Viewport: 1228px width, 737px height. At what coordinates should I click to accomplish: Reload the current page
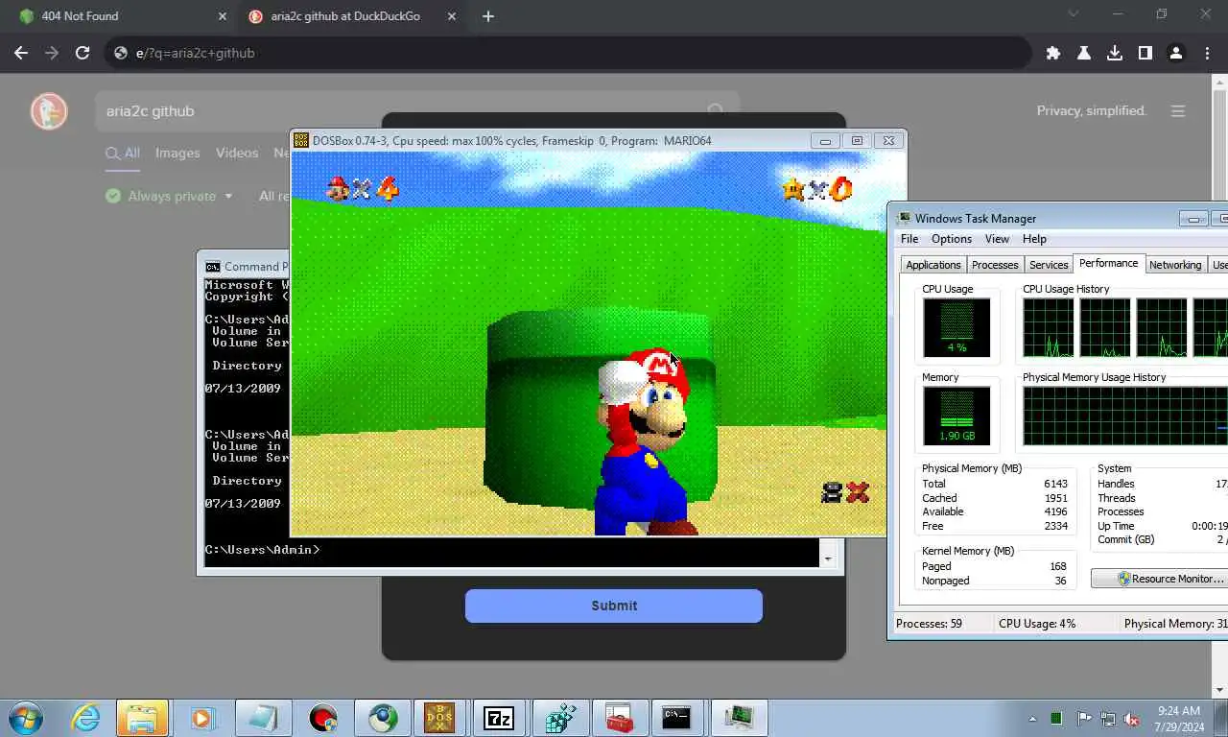pos(83,53)
